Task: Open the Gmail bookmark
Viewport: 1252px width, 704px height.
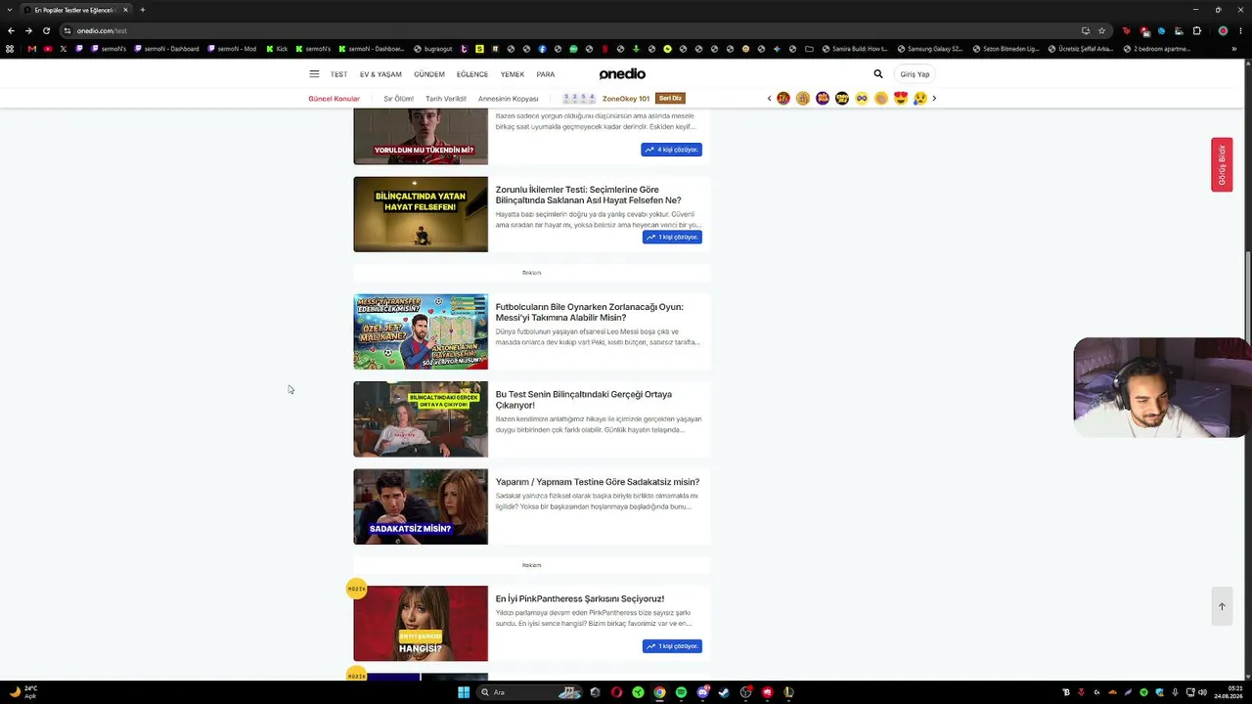Action: [x=31, y=49]
